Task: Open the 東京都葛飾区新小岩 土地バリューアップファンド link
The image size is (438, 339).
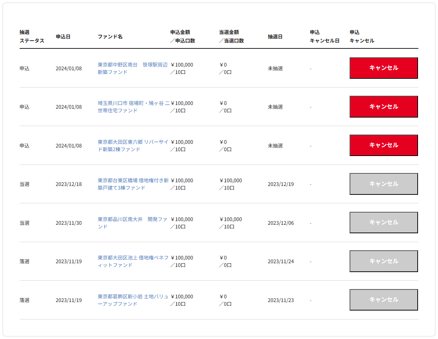Action: coord(133,300)
